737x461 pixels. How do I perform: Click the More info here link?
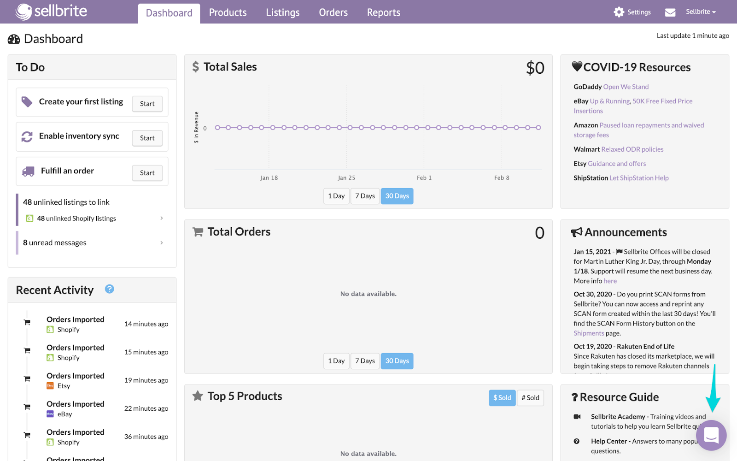coord(610,281)
